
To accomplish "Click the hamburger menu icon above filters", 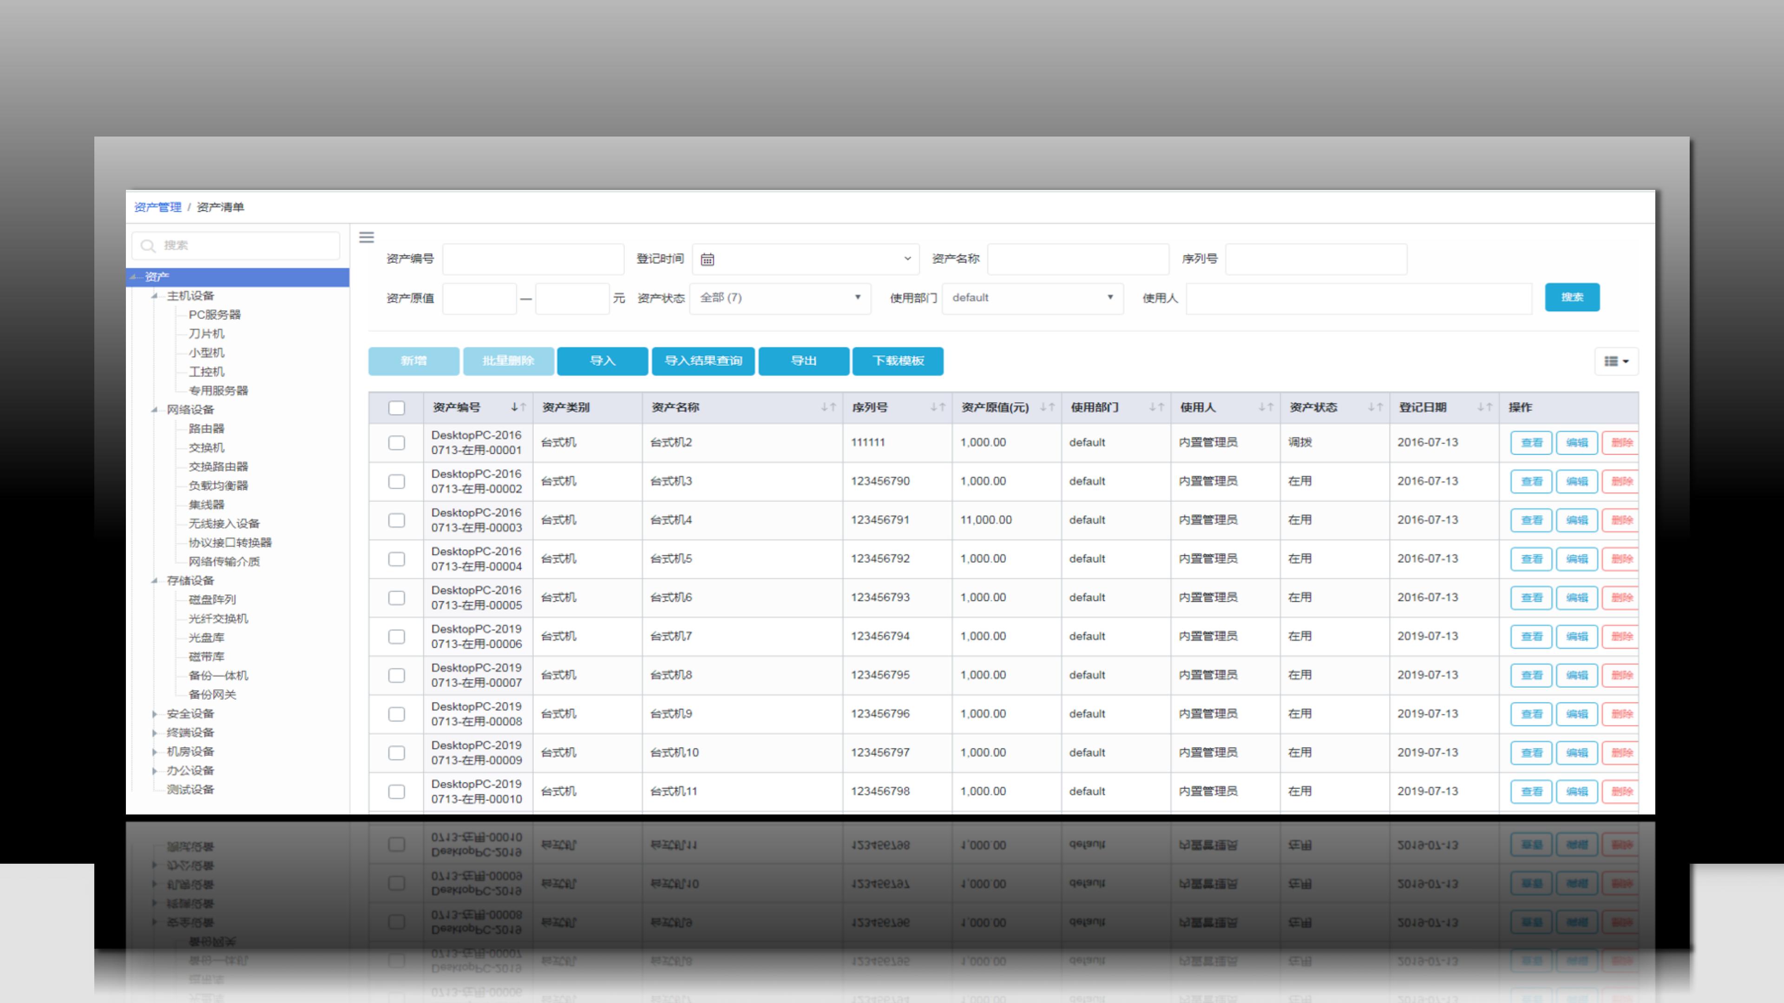I will tap(367, 237).
